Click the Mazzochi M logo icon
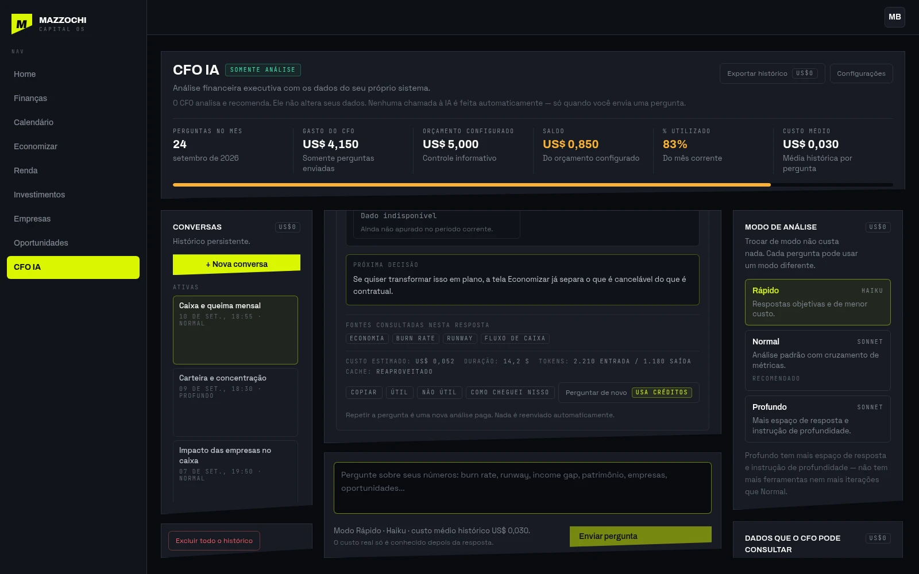Screen dimensions: 919x574 click(x=22, y=24)
